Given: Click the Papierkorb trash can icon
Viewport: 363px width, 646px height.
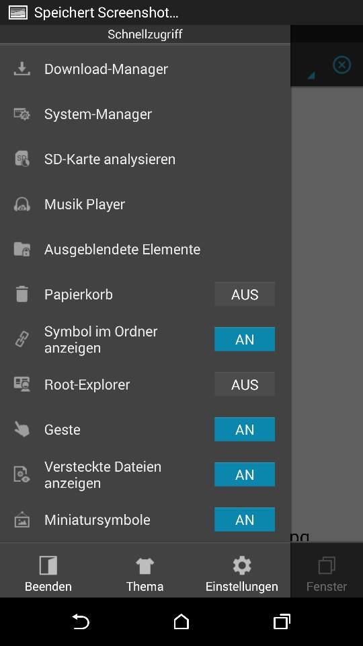Looking at the screenshot, I should [x=22, y=294].
